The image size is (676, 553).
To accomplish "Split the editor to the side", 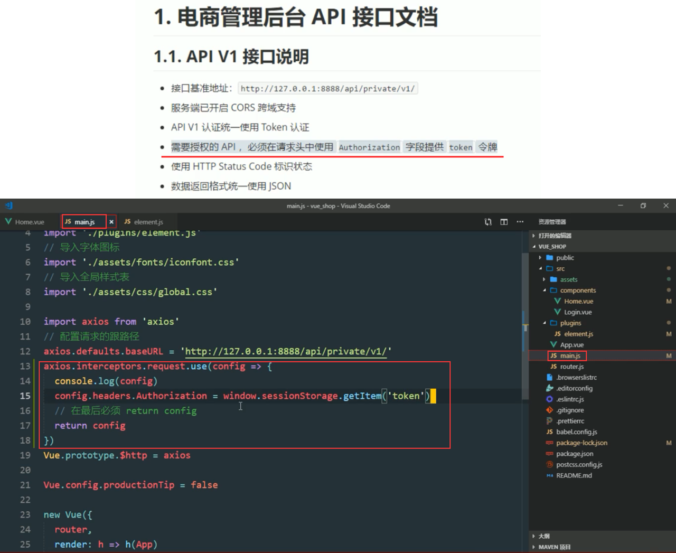I will (x=504, y=222).
